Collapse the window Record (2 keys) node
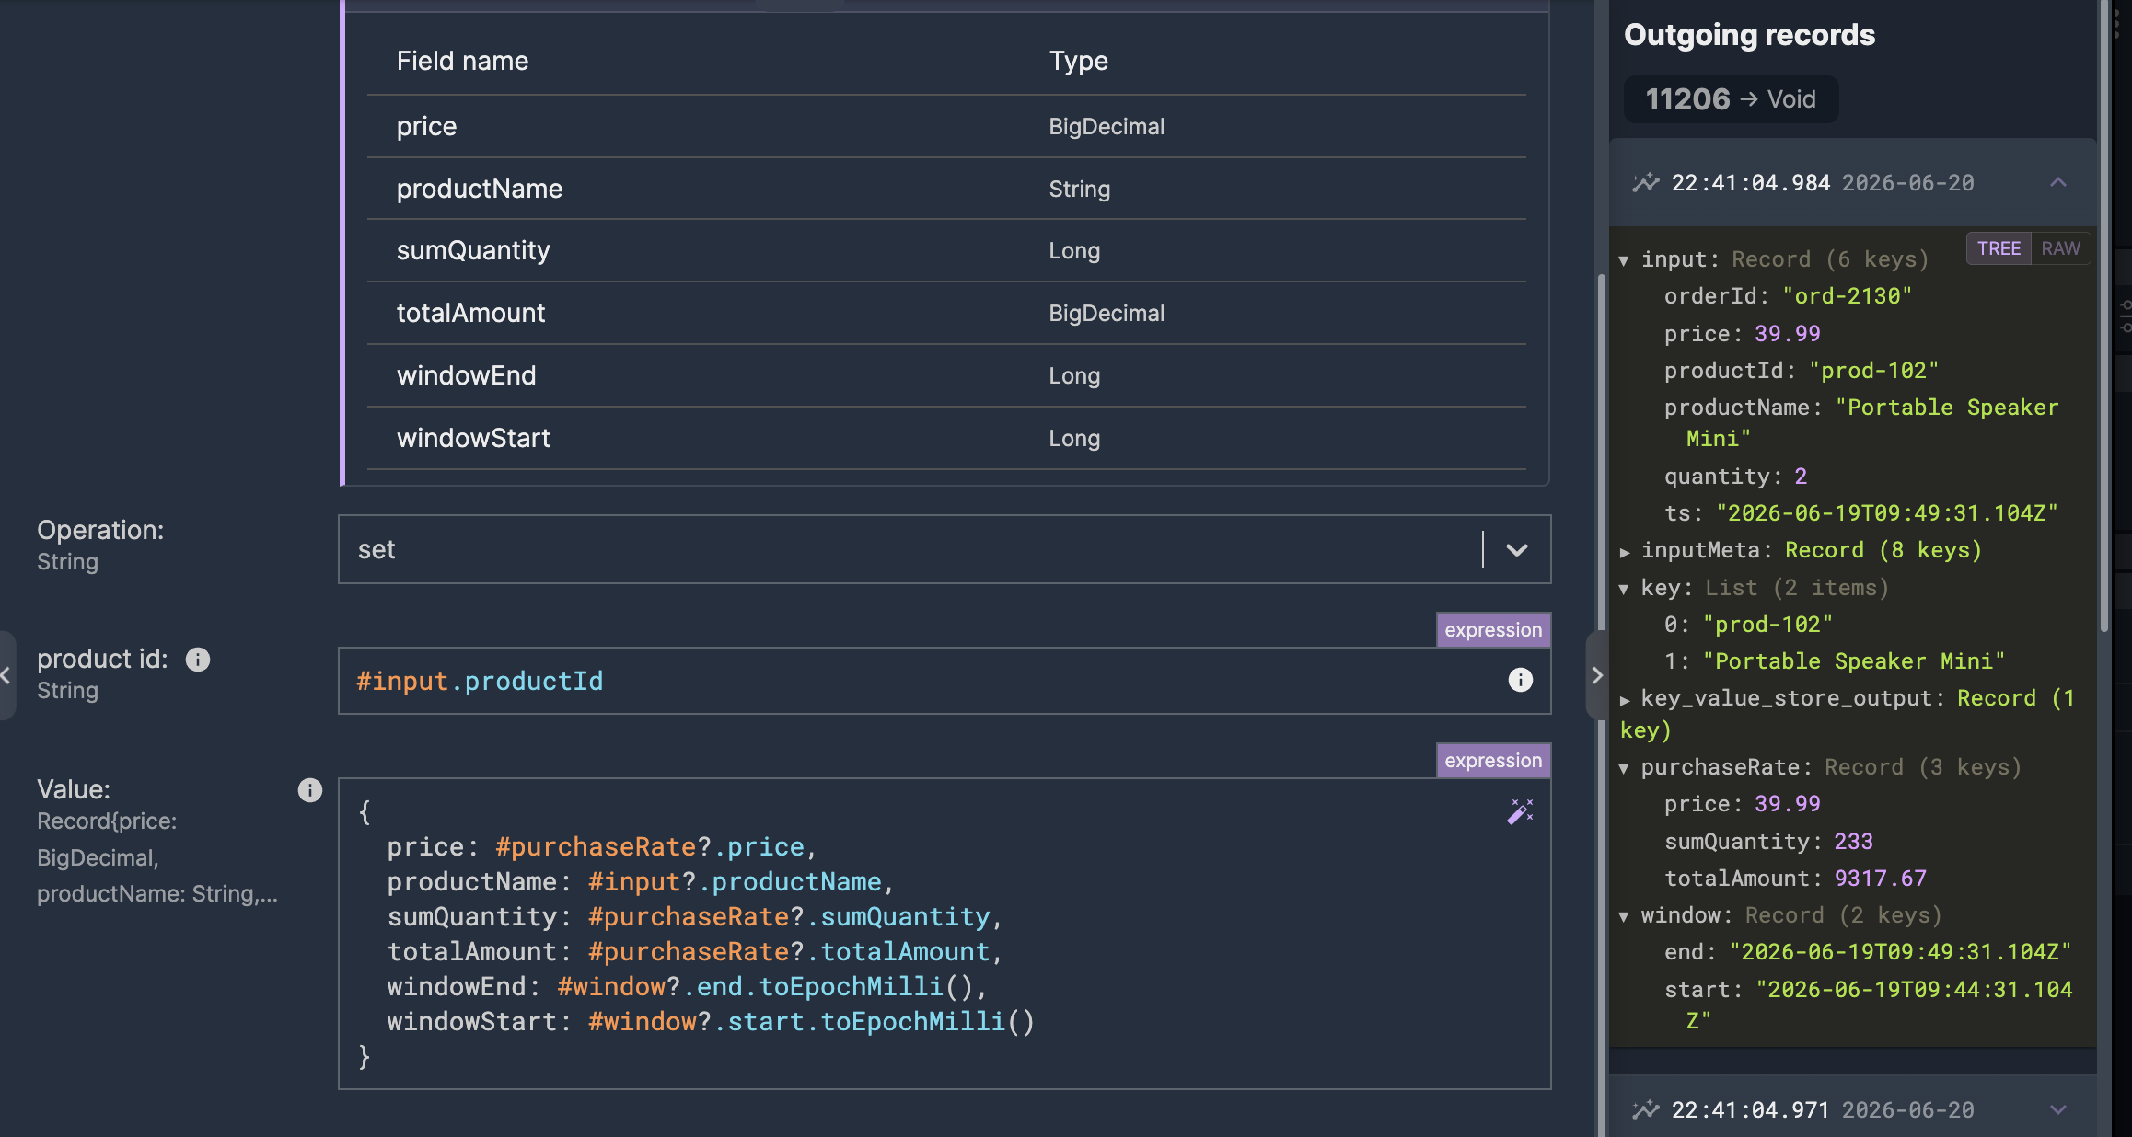The image size is (2132, 1137). click(1625, 917)
